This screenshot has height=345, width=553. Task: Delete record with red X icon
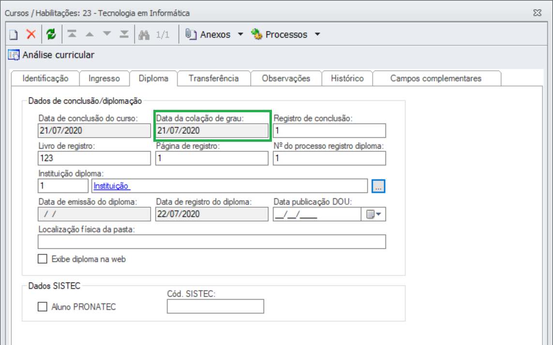pyautogui.click(x=31, y=34)
